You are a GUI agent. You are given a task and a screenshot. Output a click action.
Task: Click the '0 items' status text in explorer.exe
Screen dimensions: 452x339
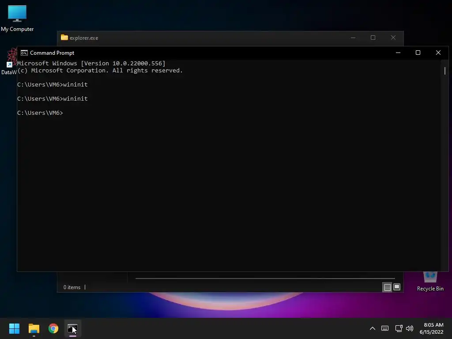coord(72,287)
